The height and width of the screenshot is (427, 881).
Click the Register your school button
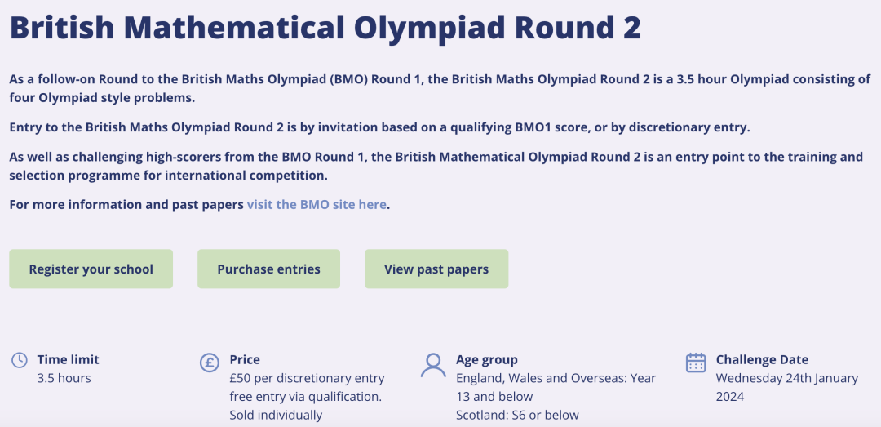pyautogui.click(x=91, y=269)
